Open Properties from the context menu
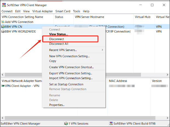This screenshot has height=127, width=170. 57,105
